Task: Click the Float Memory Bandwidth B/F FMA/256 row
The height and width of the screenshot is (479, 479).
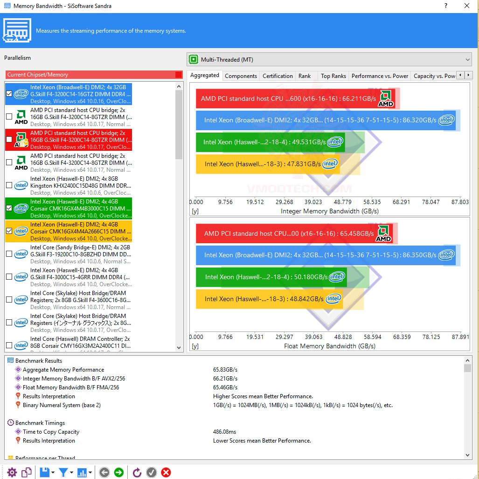Action: (x=235, y=387)
